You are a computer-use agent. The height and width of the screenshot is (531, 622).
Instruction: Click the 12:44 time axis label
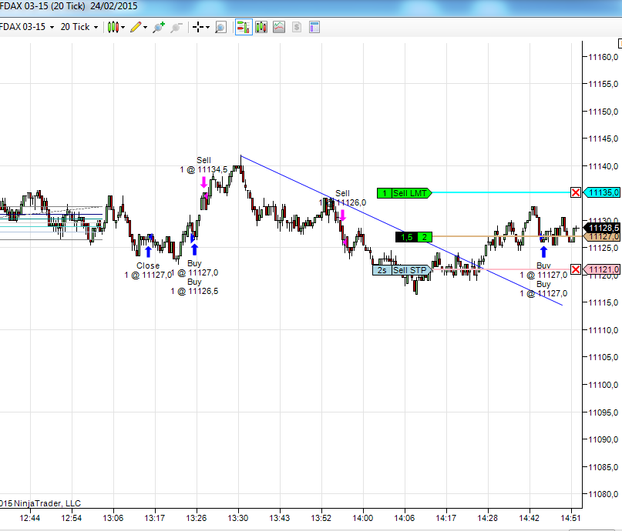(x=30, y=518)
